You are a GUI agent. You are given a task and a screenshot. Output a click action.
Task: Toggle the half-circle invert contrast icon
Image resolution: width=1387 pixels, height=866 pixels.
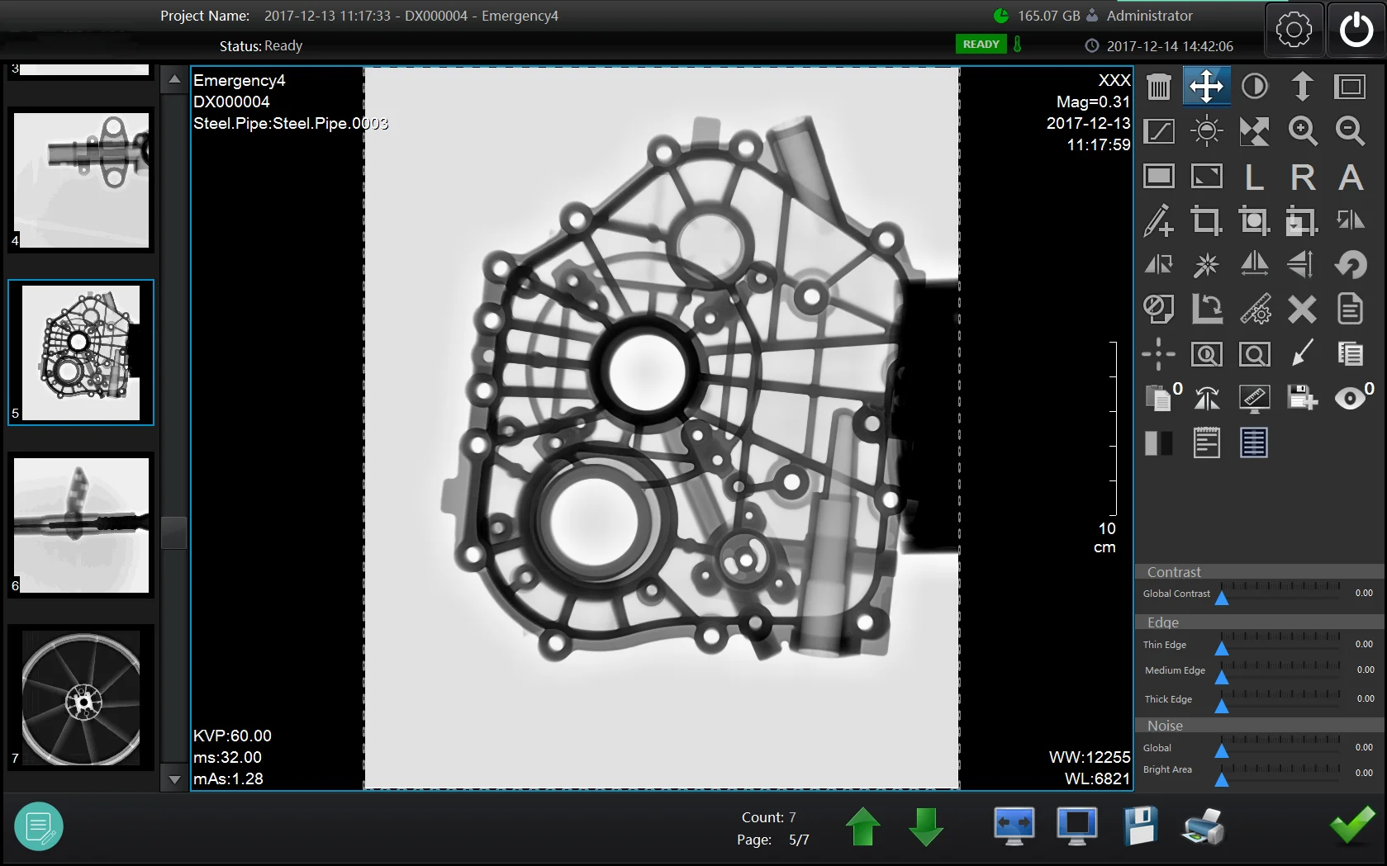pyautogui.click(x=1255, y=87)
